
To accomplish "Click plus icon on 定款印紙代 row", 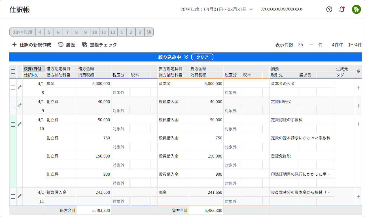I will coord(358,106).
